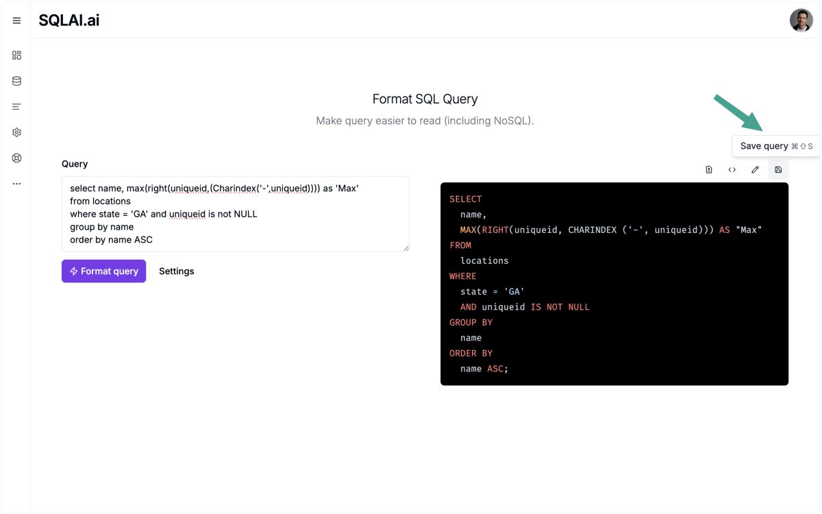
Task: Open the dashboard grid icon in sidebar
Action: tap(16, 55)
